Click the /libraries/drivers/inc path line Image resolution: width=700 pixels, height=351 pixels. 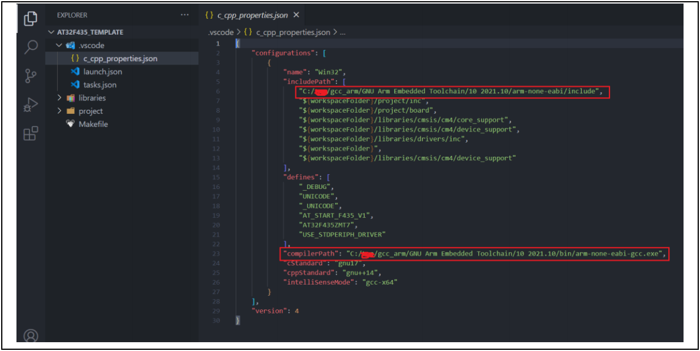(384, 139)
